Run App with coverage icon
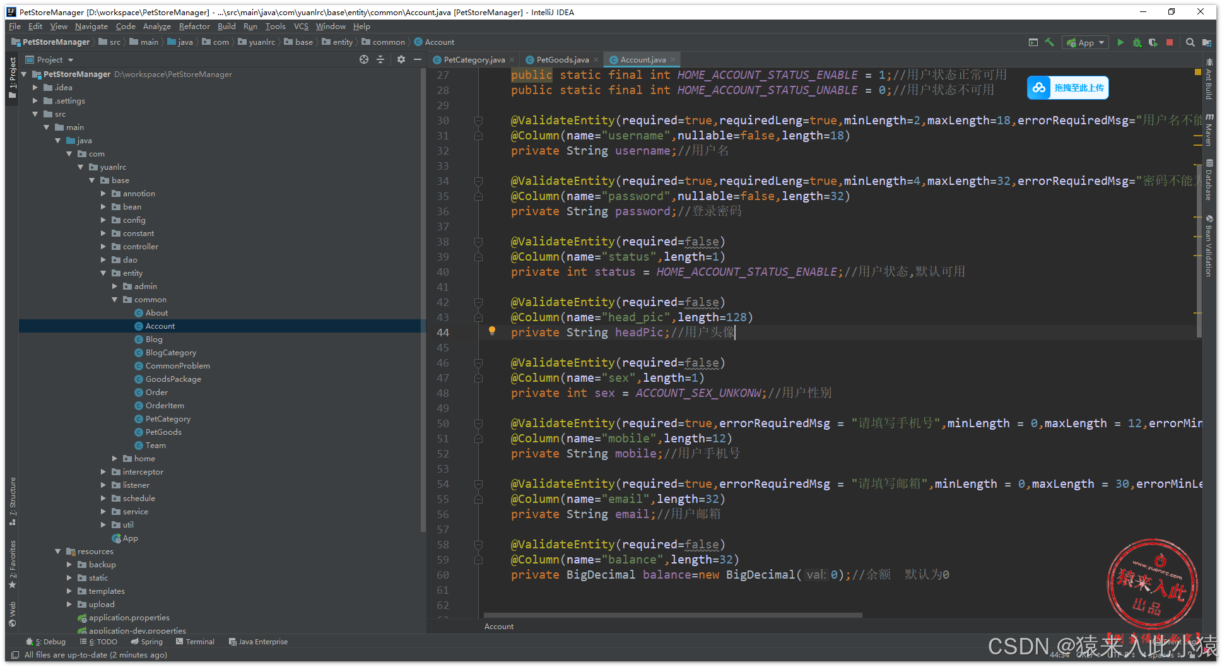The width and height of the screenshot is (1222, 667). tap(1153, 42)
